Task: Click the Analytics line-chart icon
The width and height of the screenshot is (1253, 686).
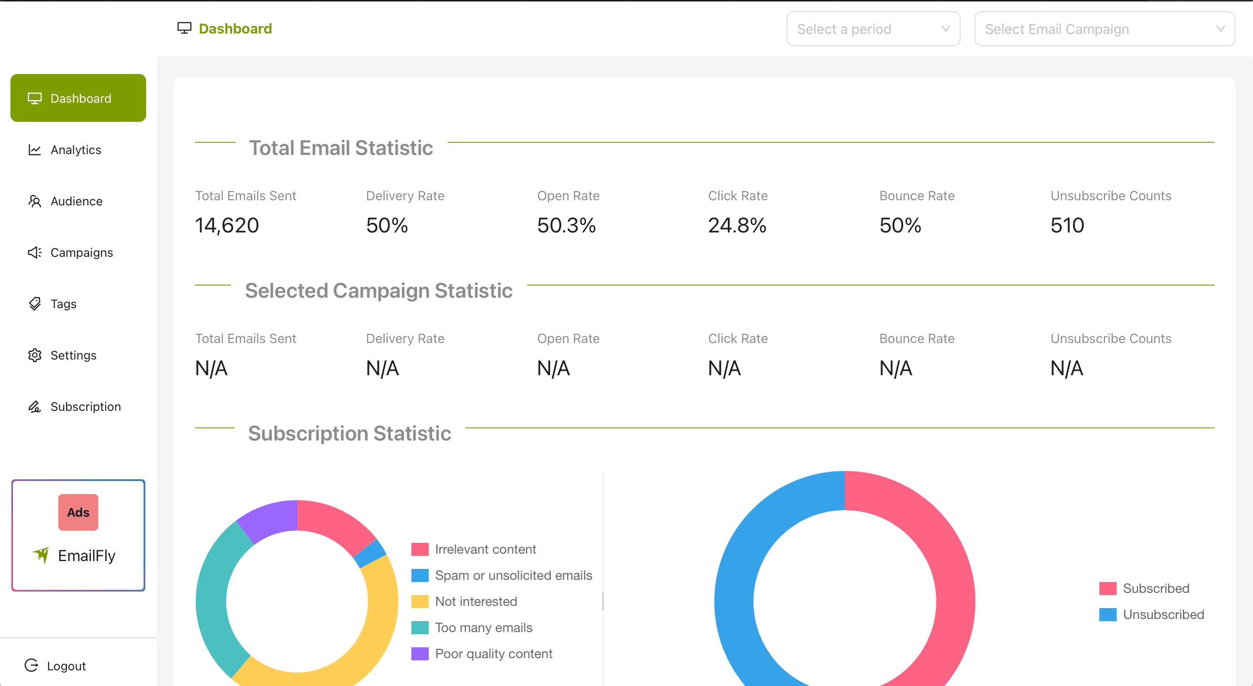Action: click(x=34, y=150)
